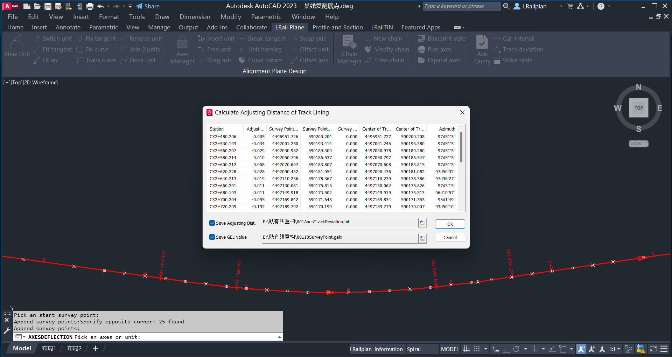Open Help via the question mark icon
672x357 pixels.
pyautogui.click(x=601, y=6)
